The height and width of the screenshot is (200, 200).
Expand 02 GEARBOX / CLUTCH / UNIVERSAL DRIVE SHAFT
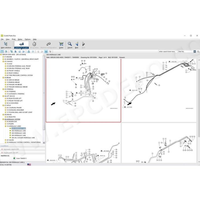pos(3,59)
